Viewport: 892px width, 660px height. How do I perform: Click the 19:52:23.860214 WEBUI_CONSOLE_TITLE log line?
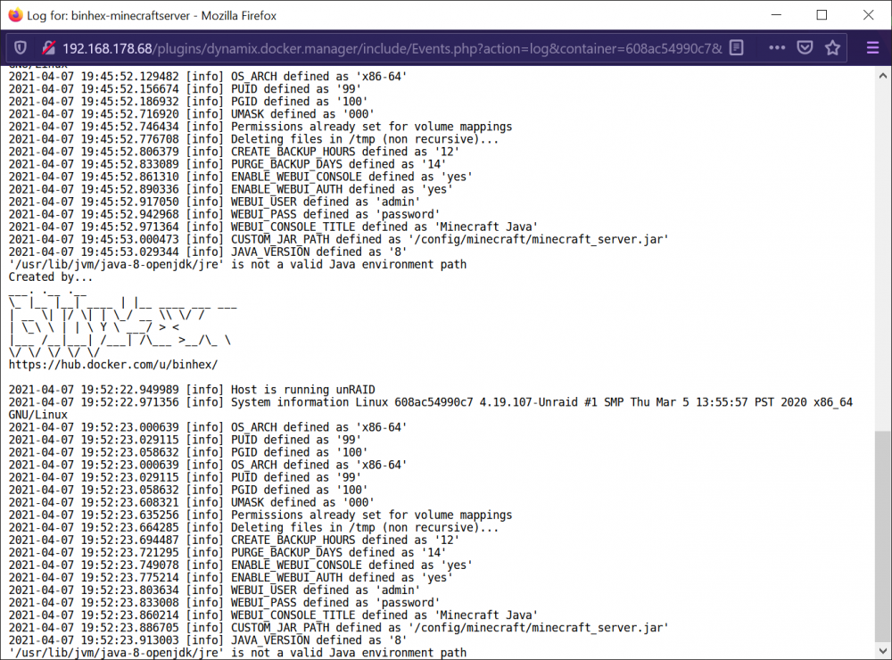(x=273, y=615)
